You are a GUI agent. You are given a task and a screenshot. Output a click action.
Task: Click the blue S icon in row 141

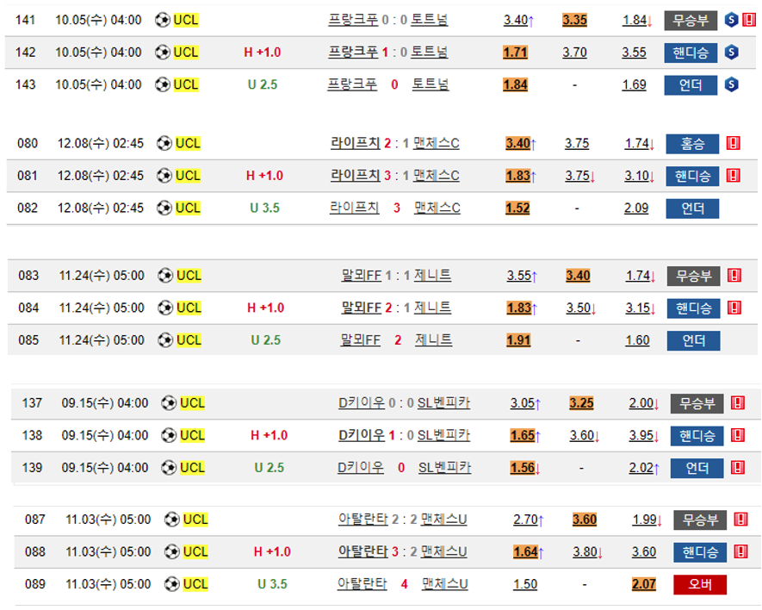click(x=731, y=20)
